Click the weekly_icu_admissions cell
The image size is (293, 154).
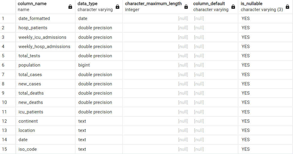click(42, 37)
